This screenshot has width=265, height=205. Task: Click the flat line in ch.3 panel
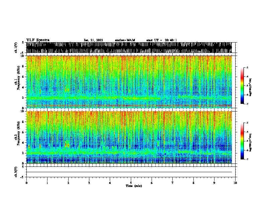pos(129,172)
